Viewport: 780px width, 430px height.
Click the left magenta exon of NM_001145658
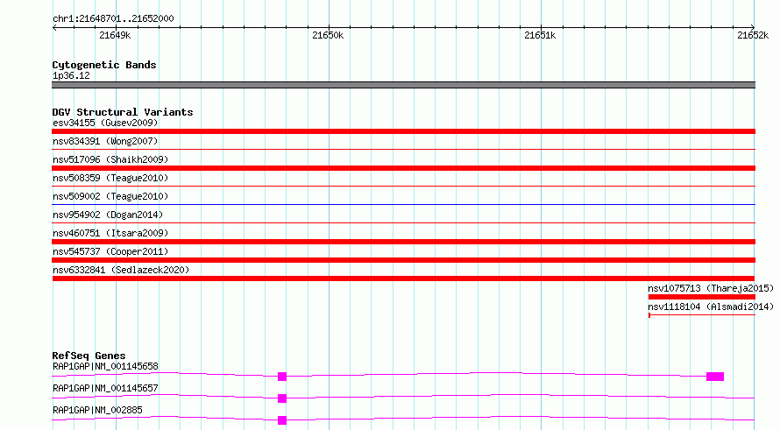(282, 377)
